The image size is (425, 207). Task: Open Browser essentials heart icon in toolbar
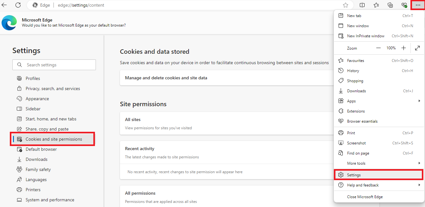tap(404, 5)
